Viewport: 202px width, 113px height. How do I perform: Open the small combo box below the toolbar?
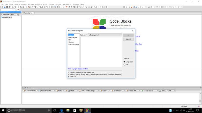click(8, 10)
